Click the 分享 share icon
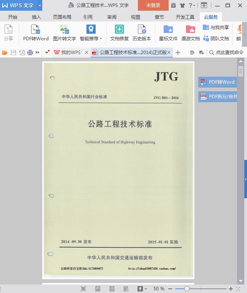 (8, 33)
